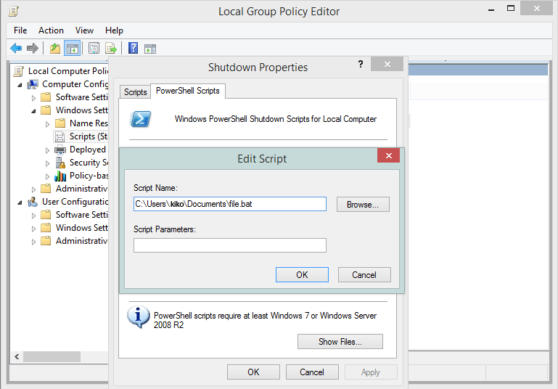This screenshot has height=389, width=558.
Task: Expand the Policy-based QoS node
Action: pos(48,176)
